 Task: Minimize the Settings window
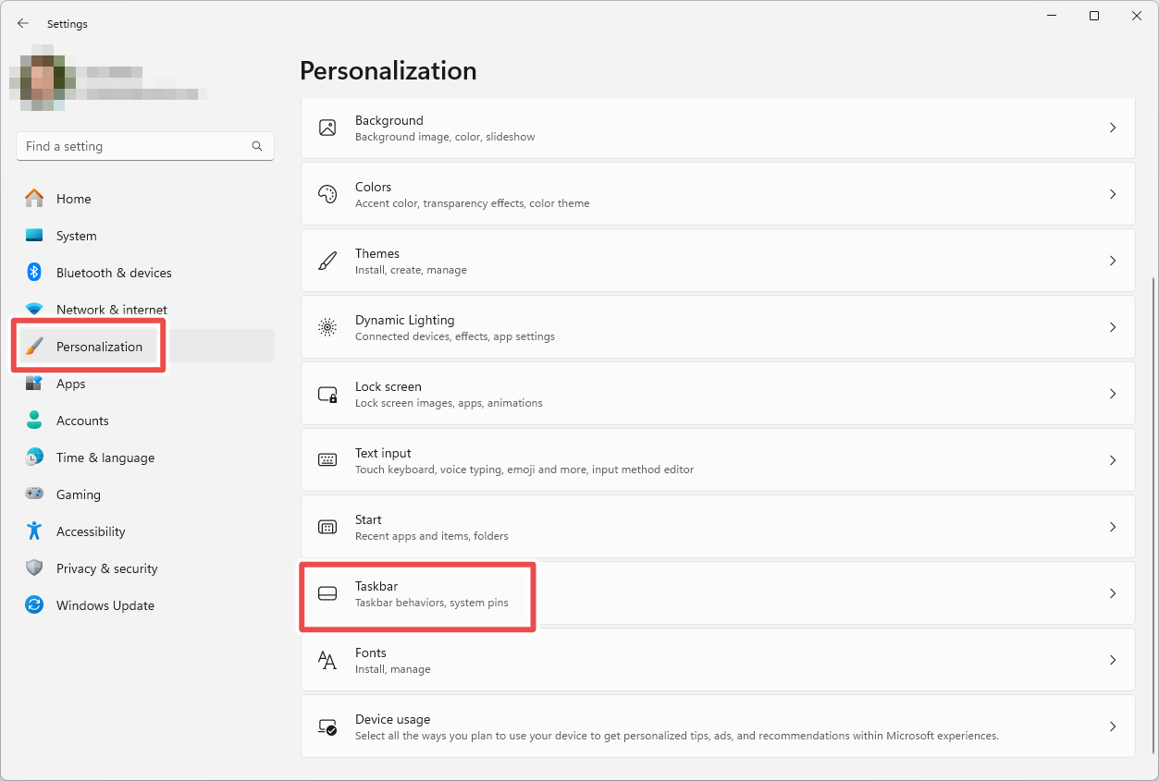[1052, 16]
